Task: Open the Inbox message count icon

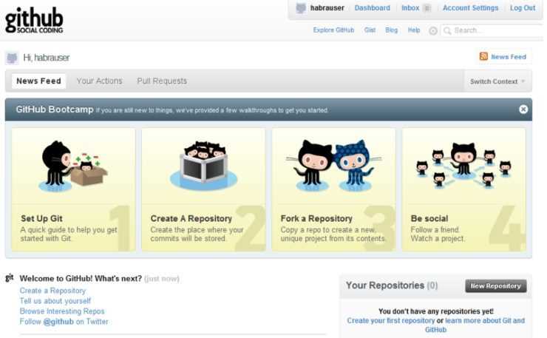Action: pos(427,8)
